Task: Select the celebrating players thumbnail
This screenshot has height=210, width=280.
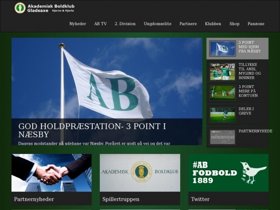Action: pyautogui.click(x=222, y=71)
